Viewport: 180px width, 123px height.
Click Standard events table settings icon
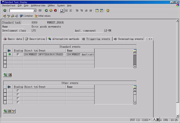point(135,50)
